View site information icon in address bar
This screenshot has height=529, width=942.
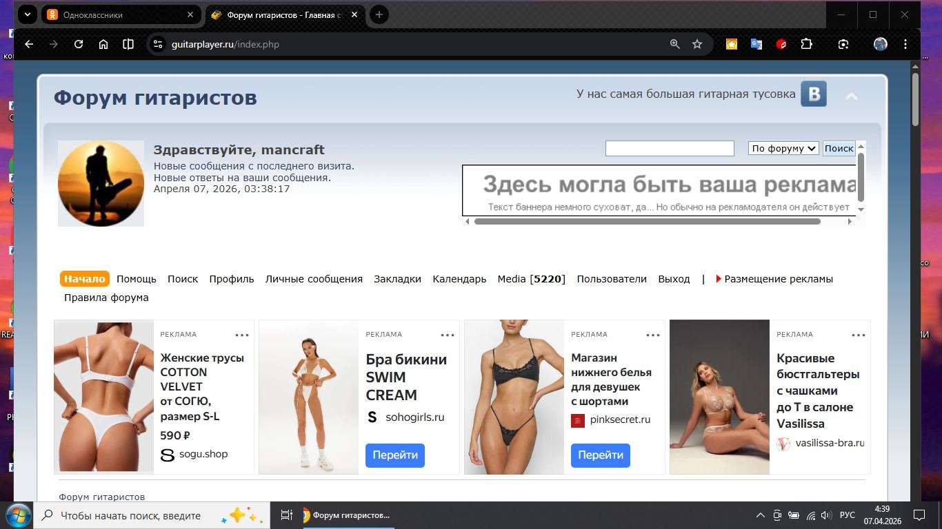[158, 44]
